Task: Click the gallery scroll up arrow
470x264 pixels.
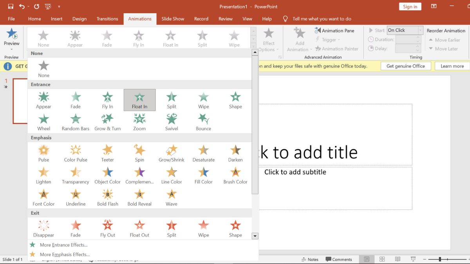Action: [x=255, y=52]
